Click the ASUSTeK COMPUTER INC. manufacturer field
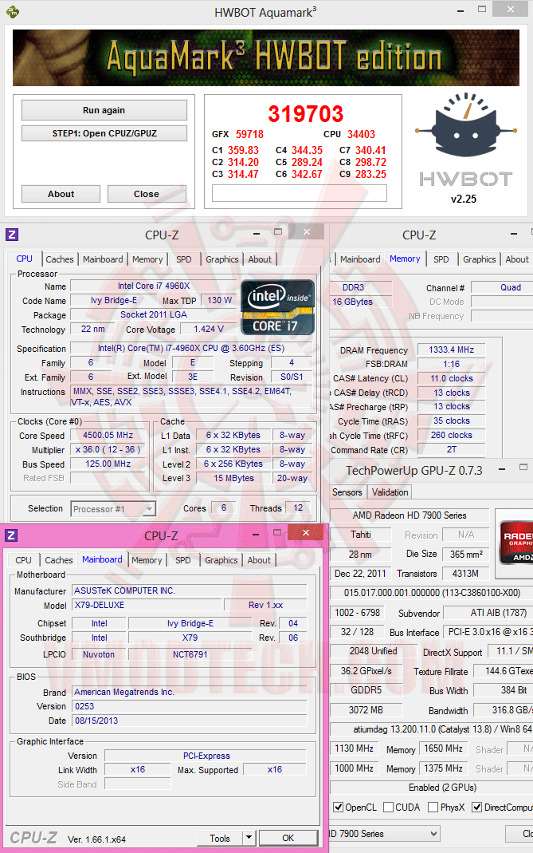 (x=189, y=590)
